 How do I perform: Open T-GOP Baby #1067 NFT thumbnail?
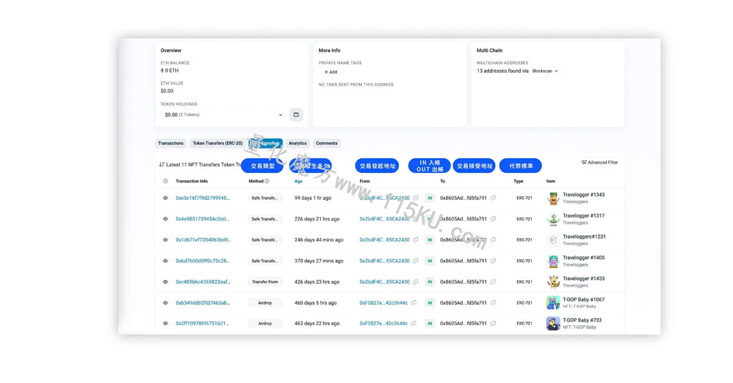tap(553, 303)
